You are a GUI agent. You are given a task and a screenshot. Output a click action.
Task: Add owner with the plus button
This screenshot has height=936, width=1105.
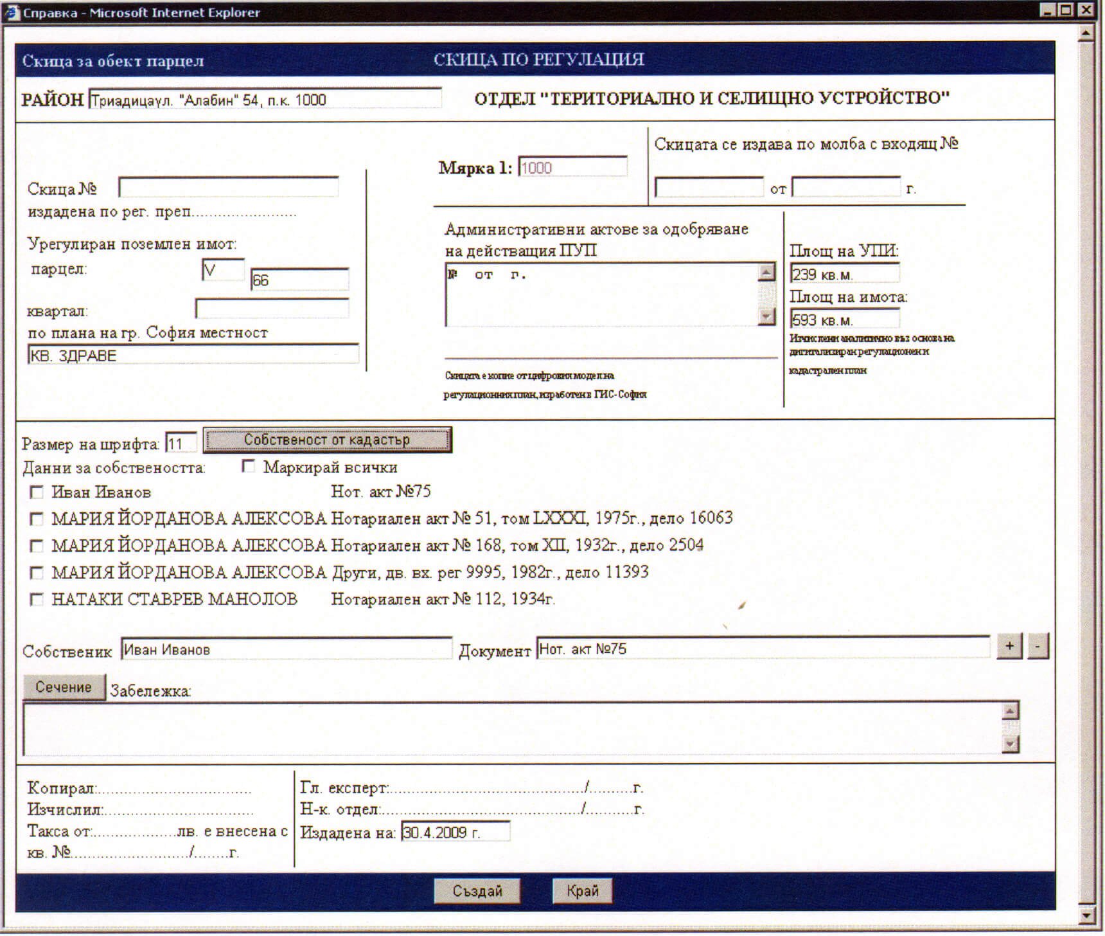click(x=1009, y=647)
